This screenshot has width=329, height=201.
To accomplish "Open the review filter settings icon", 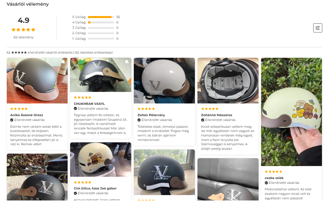I will tap(317, 28).
